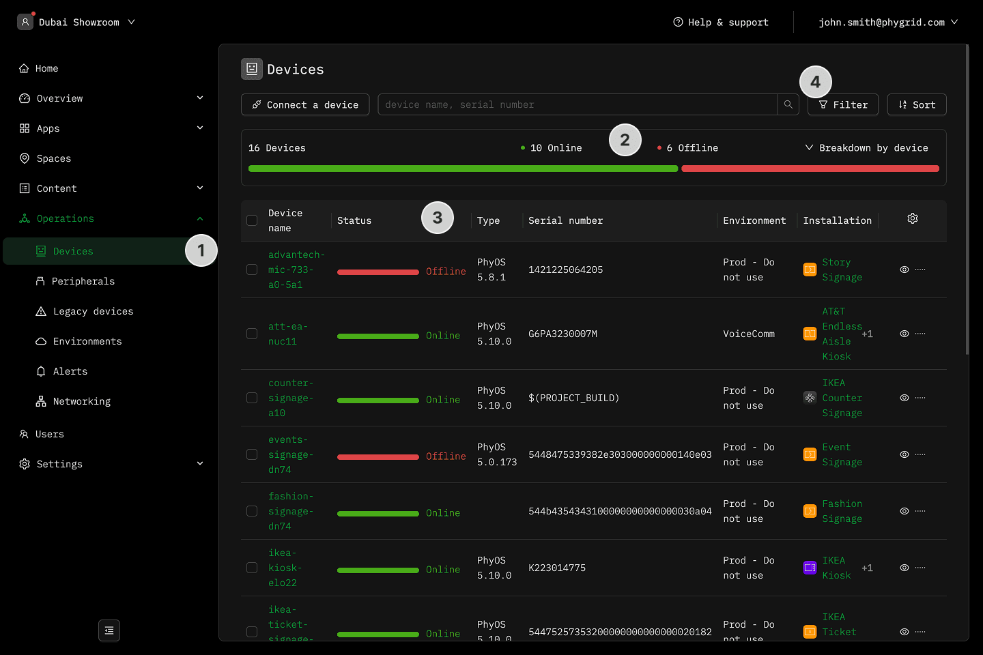Viewport: 983px width, 655px height.
Task: Click the Story Signage installation icon
Action: 810,270
